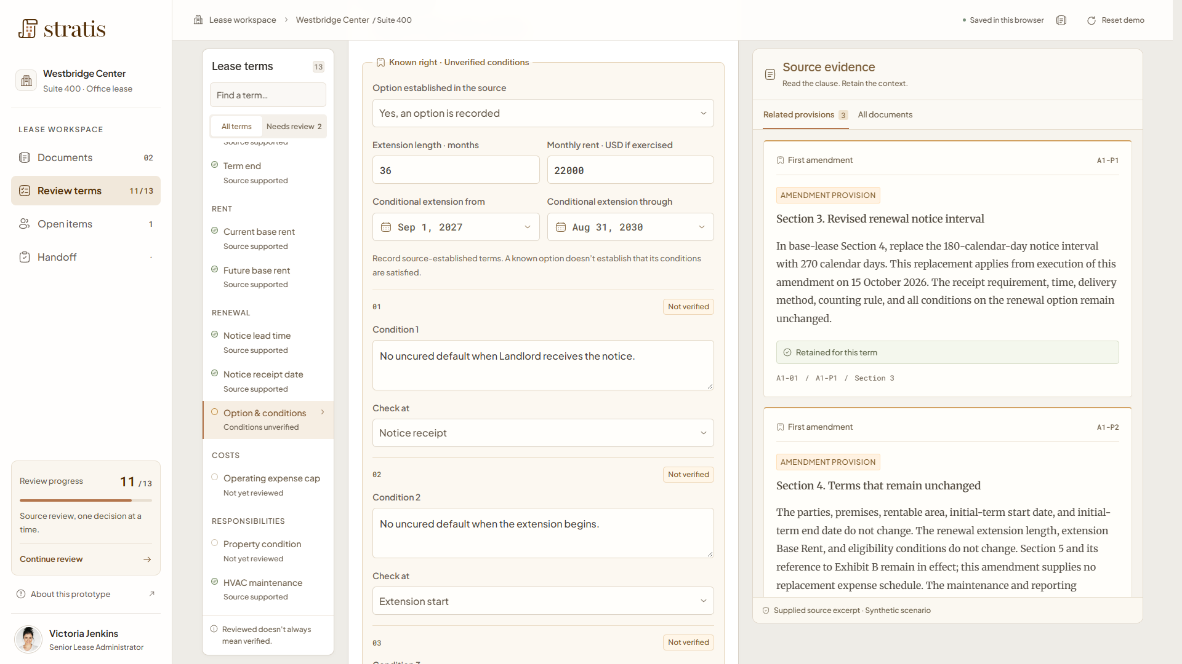Click the Documents sidebar icon
This screenshot has height=664, width=1182.
pos(25,157)
